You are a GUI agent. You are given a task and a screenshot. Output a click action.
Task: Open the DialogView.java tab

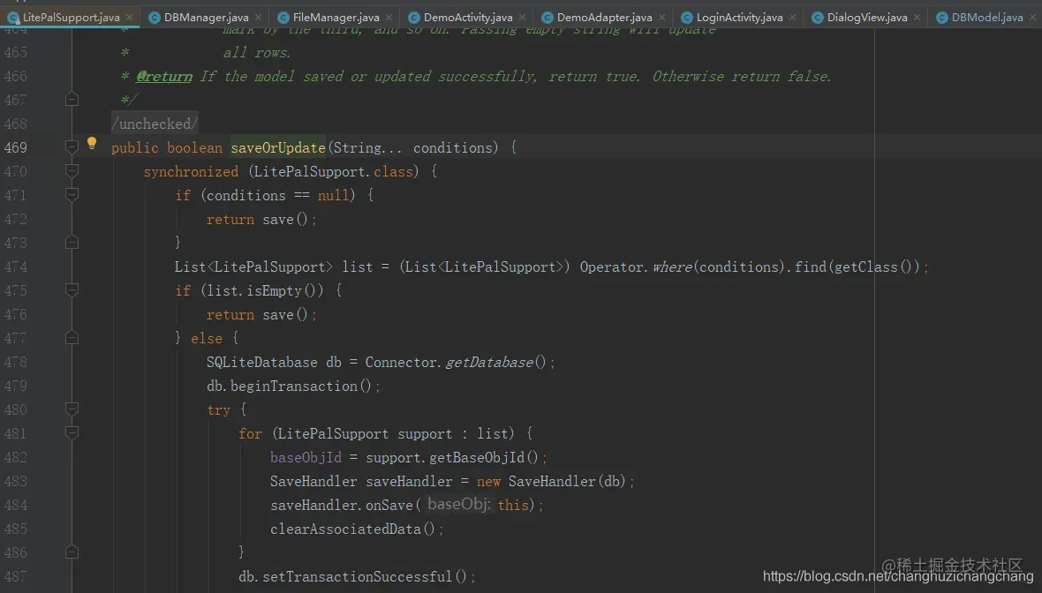pos(867,18)
